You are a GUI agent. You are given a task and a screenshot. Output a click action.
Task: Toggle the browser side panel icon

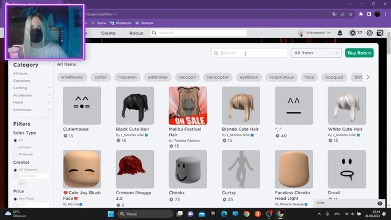369,14
